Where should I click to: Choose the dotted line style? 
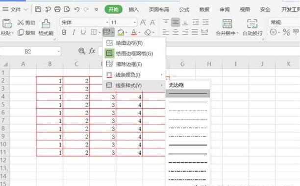tap(188, 111)
